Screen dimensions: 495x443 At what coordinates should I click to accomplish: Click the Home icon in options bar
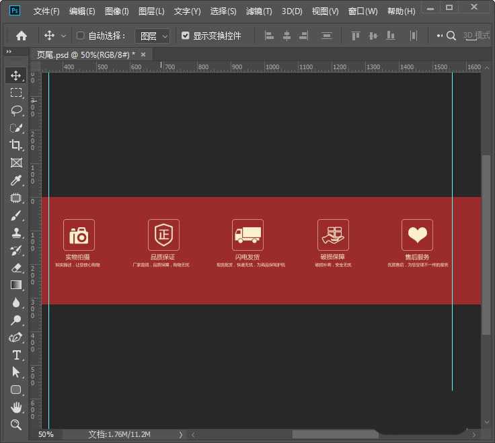pyautogui.click(x=22, y=36)
